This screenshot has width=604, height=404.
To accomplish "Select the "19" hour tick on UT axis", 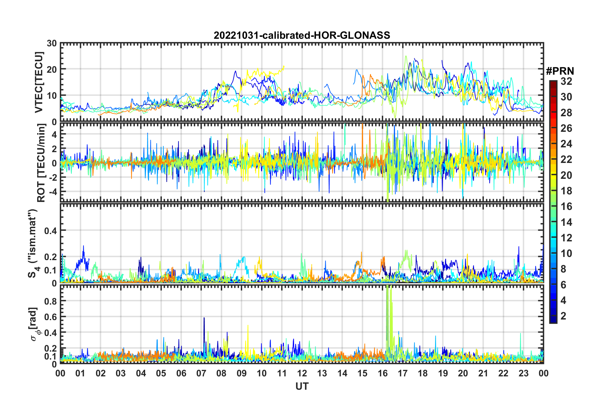I will pyautogui.click(x=443, y=374).
